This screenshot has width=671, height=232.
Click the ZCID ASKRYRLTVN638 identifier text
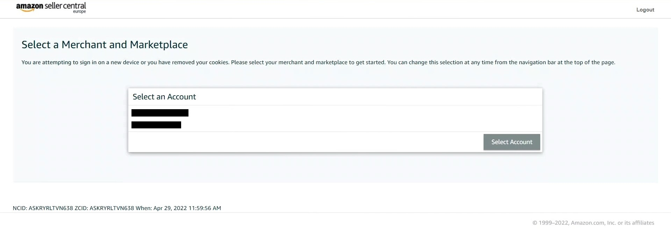coord(104,208)
